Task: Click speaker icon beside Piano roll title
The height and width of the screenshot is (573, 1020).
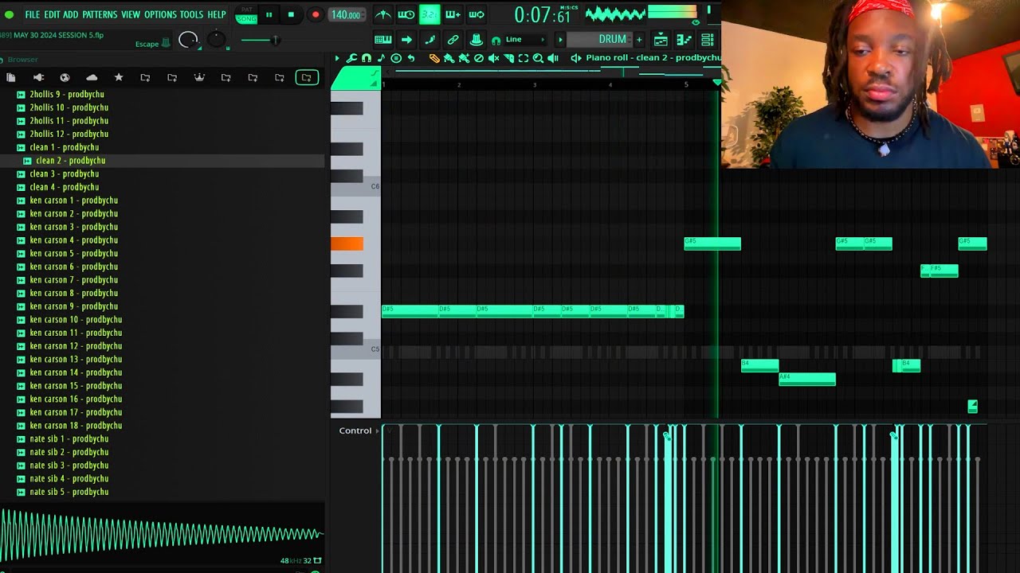Action: [576, 58]
